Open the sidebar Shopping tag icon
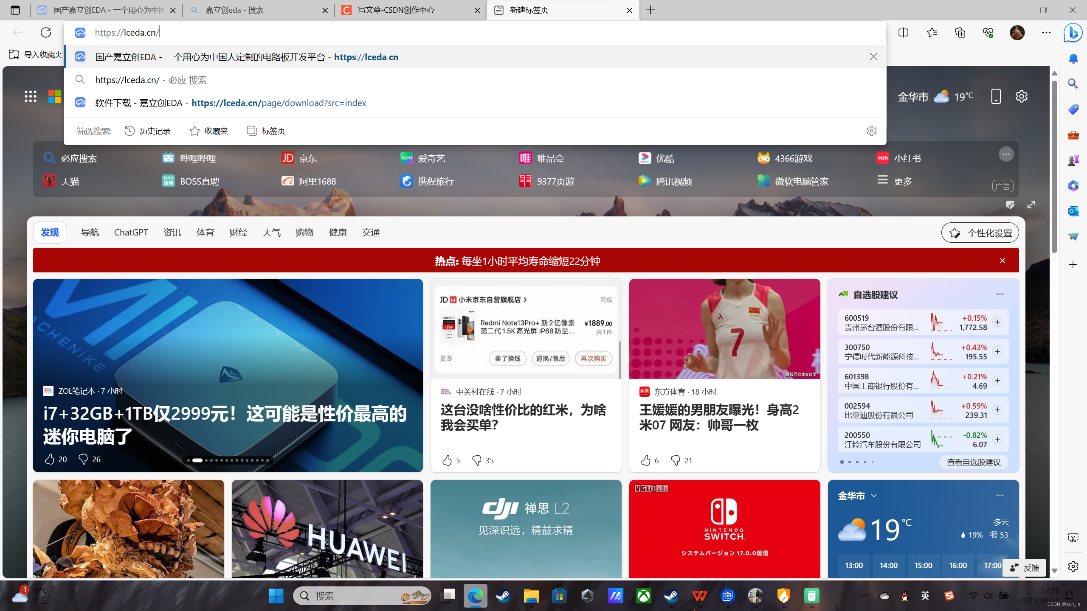The image size is (1087, 611). point(1073,109)
